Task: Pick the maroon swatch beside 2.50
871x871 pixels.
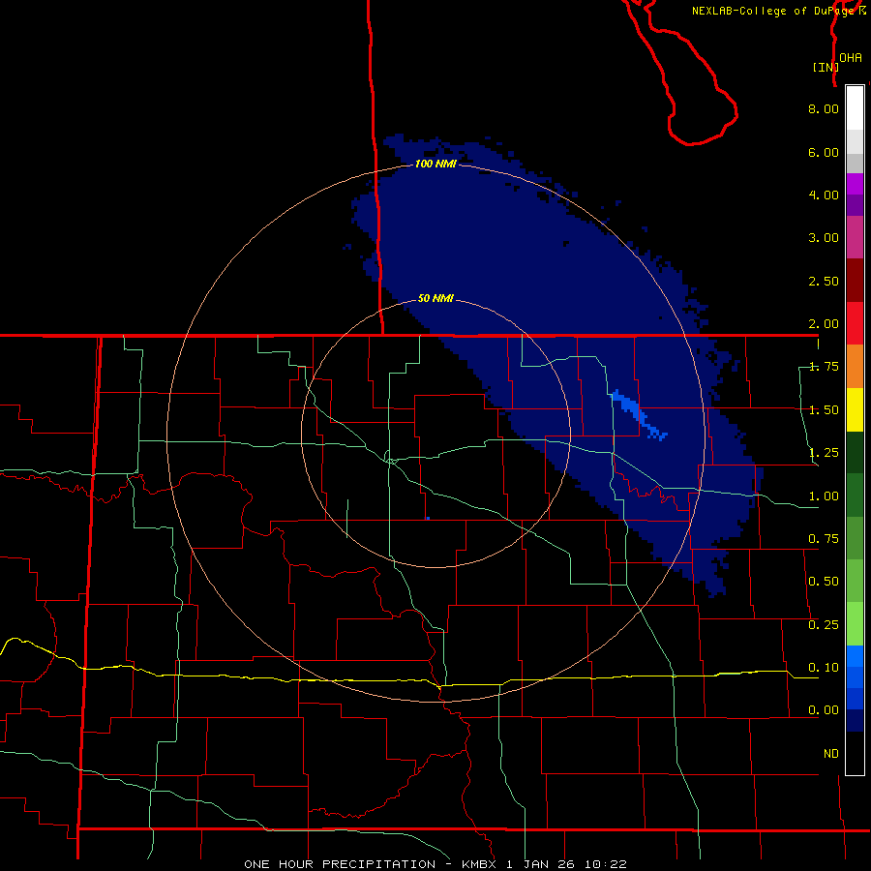Action: coord(855,281)
